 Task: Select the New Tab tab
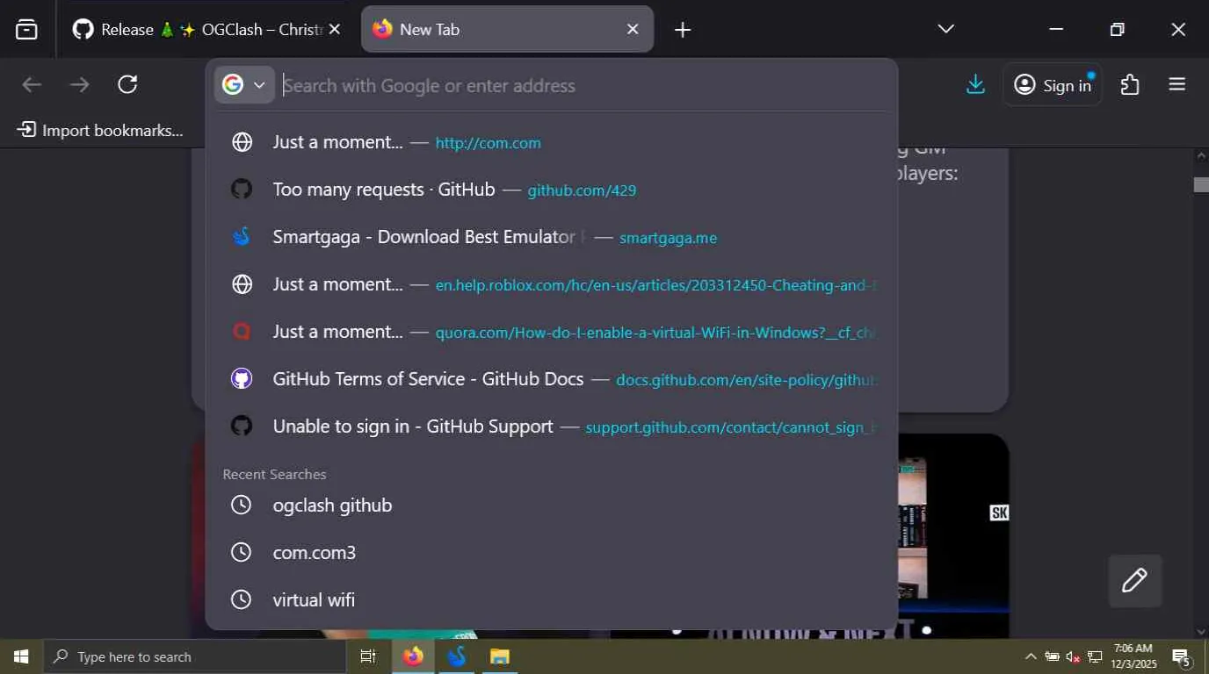click(507, 29)
